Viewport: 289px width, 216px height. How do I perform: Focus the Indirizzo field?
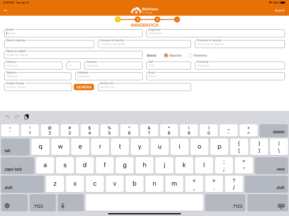point(33,66)
